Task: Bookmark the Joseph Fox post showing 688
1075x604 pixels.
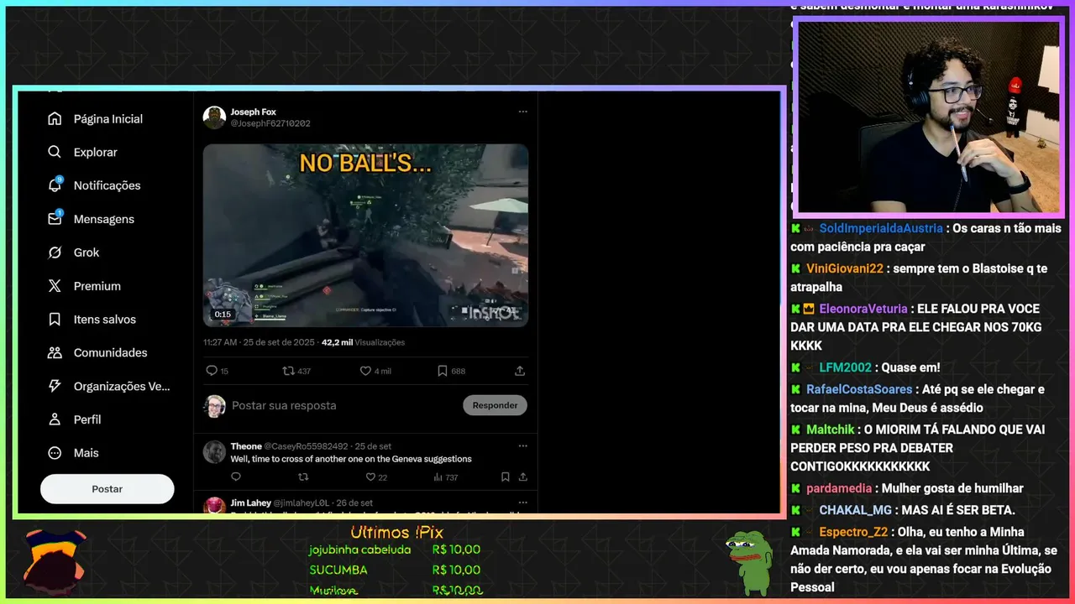Action: 443,371
